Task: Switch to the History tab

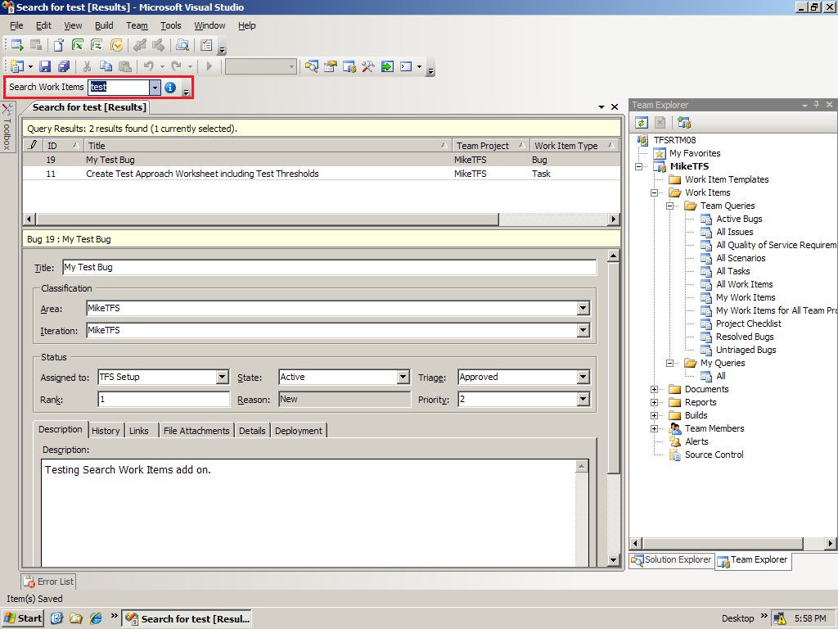Action: (x=106, y=431)
